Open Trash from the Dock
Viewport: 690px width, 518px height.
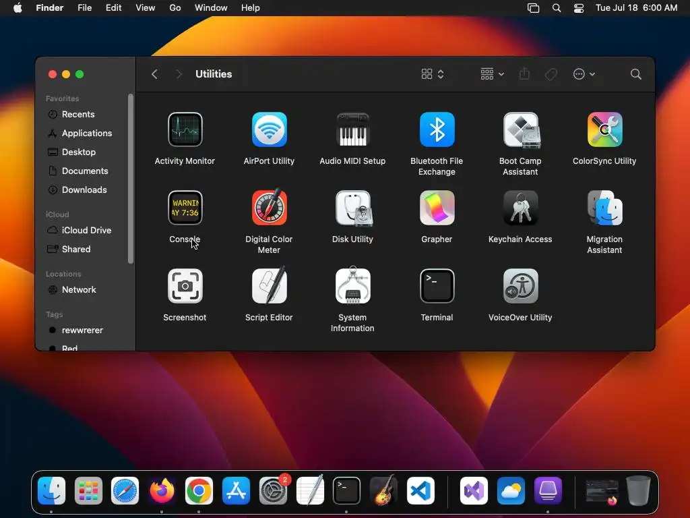point(639,490)
